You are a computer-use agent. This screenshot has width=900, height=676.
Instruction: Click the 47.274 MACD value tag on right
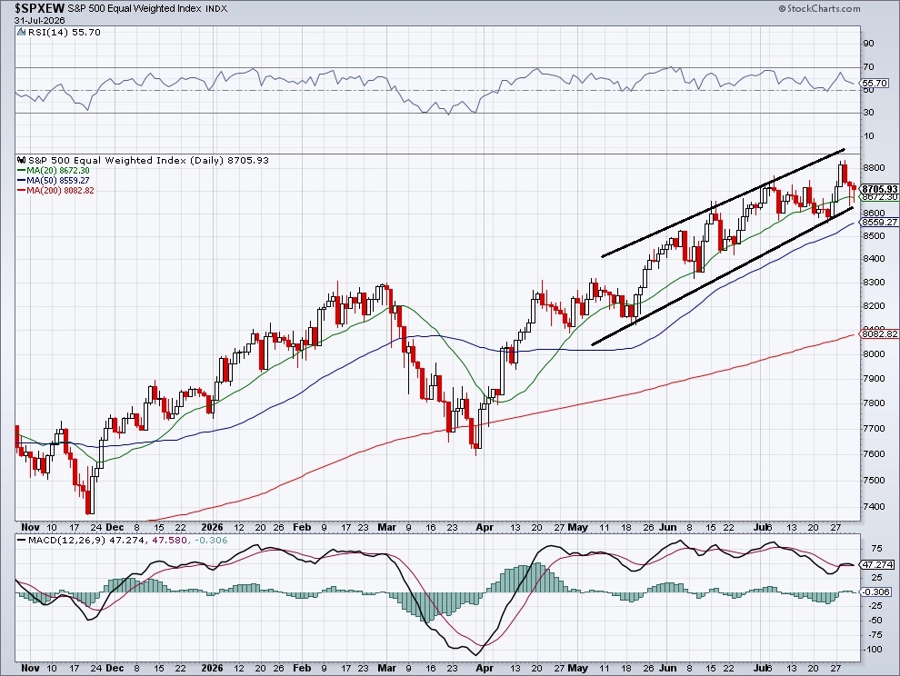[x=877, y=564]
